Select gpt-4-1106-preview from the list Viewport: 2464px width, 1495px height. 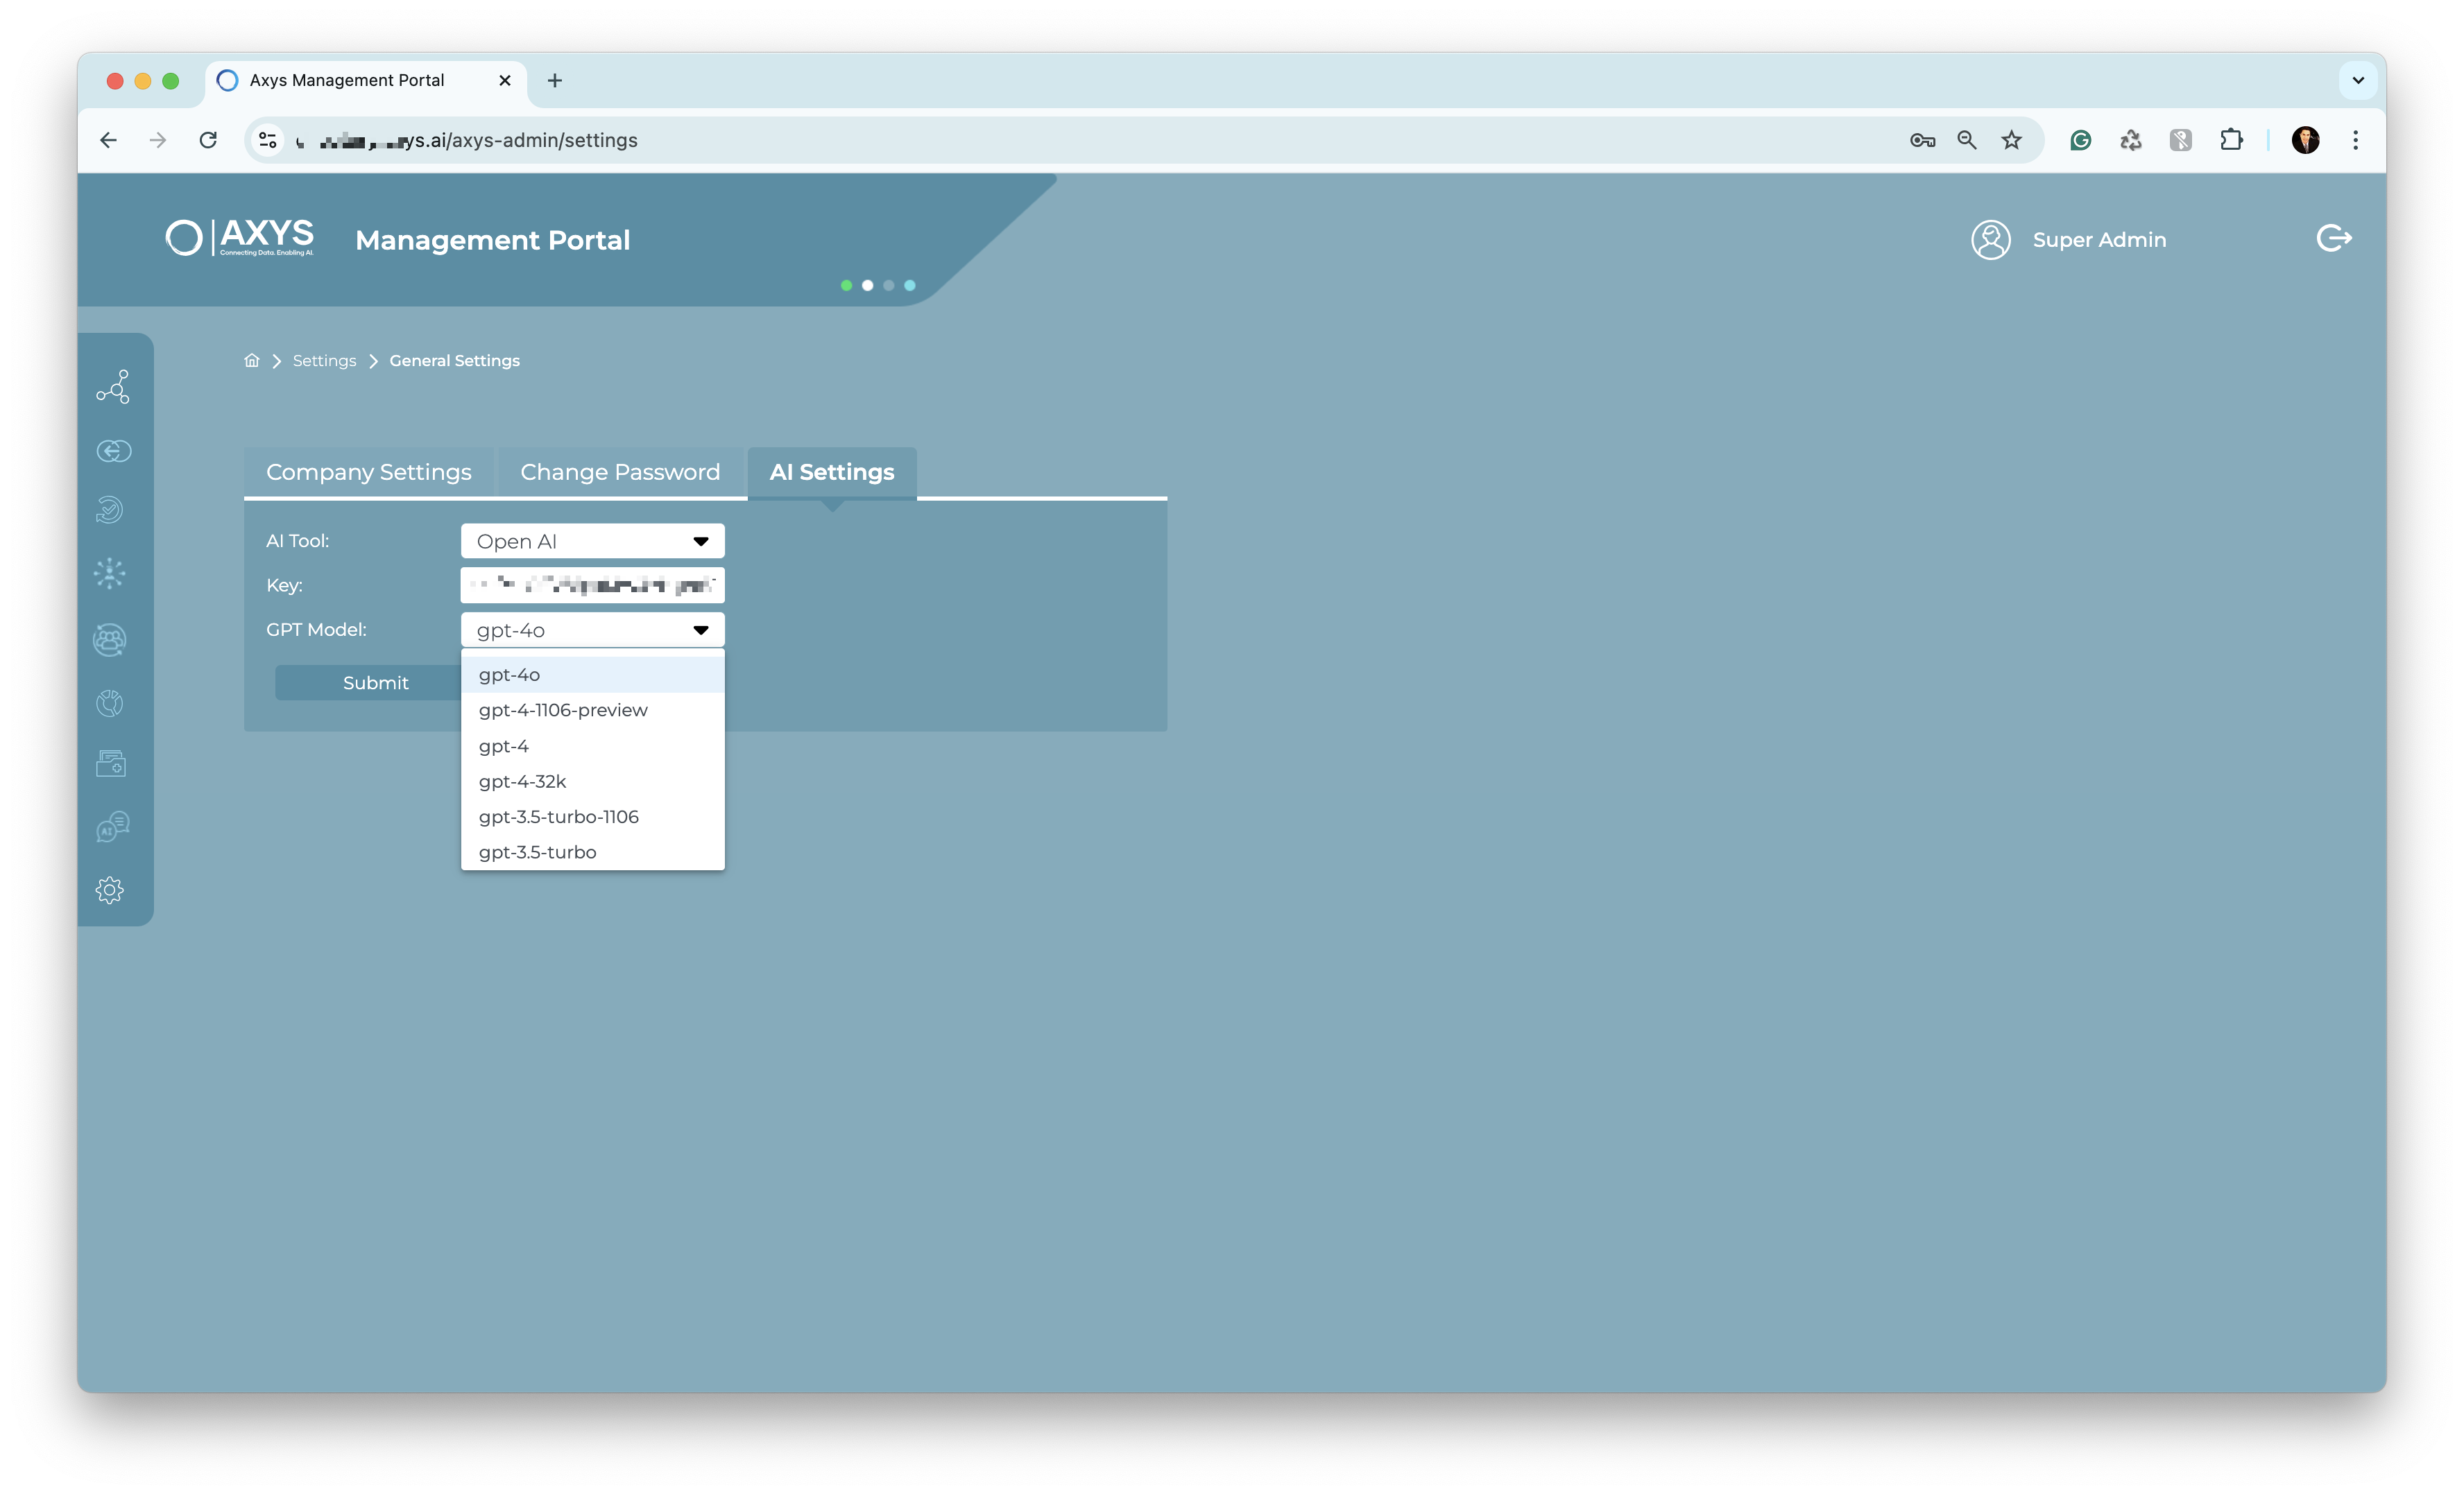563,711
